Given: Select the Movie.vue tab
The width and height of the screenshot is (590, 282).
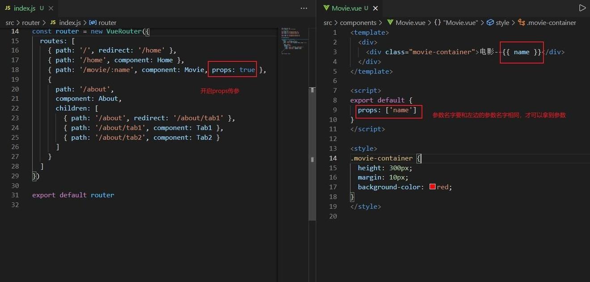Looking at the screenshot, I should click(x=346, y=8).
